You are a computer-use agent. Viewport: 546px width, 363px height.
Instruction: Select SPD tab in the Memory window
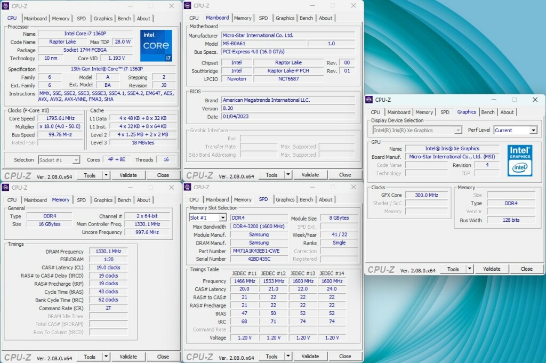coord(81,200)
